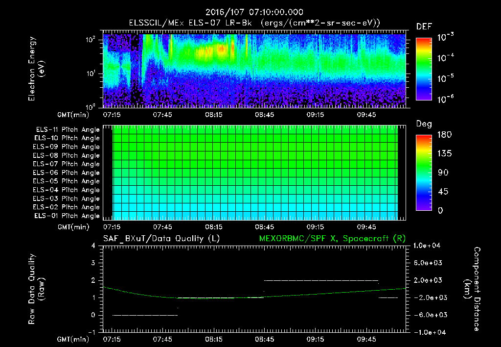Click the white quality level 0 line segment
Viewport: 501px width, 347px height.
coord(145,315)
